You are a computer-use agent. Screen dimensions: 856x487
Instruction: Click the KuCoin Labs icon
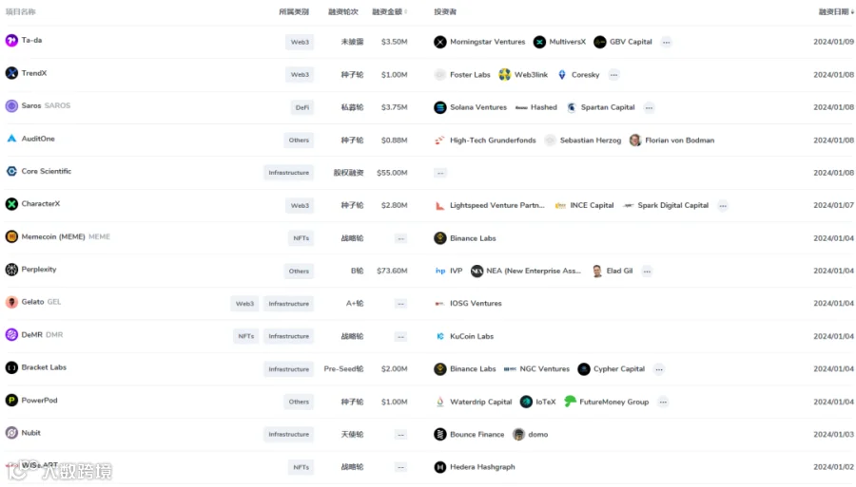(x=440, y=337)
